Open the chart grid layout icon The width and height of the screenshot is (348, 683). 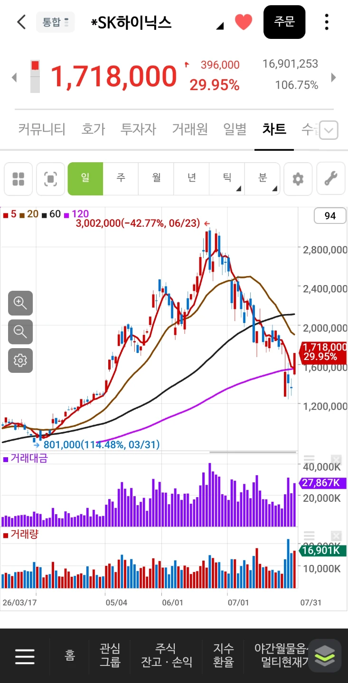coord(19,179)
